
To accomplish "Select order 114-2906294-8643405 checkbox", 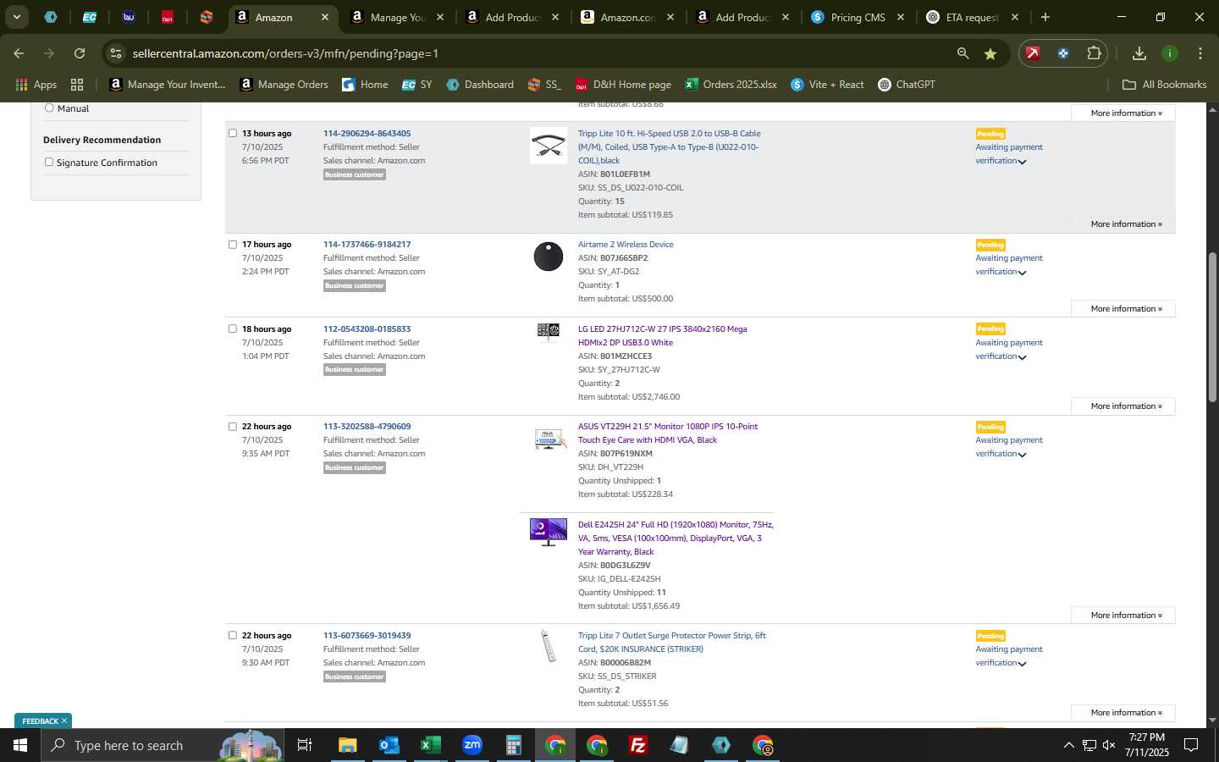I will 233,133.
